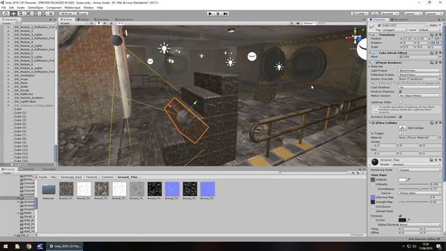Toggle the Emission checkbox
Viewport: 446px width, 251px height.
[x=401, y=215]
